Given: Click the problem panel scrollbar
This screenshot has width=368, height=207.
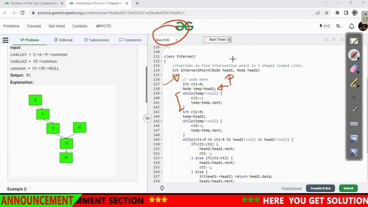Looking at the screenshot, I should click(x=146, y=85).
